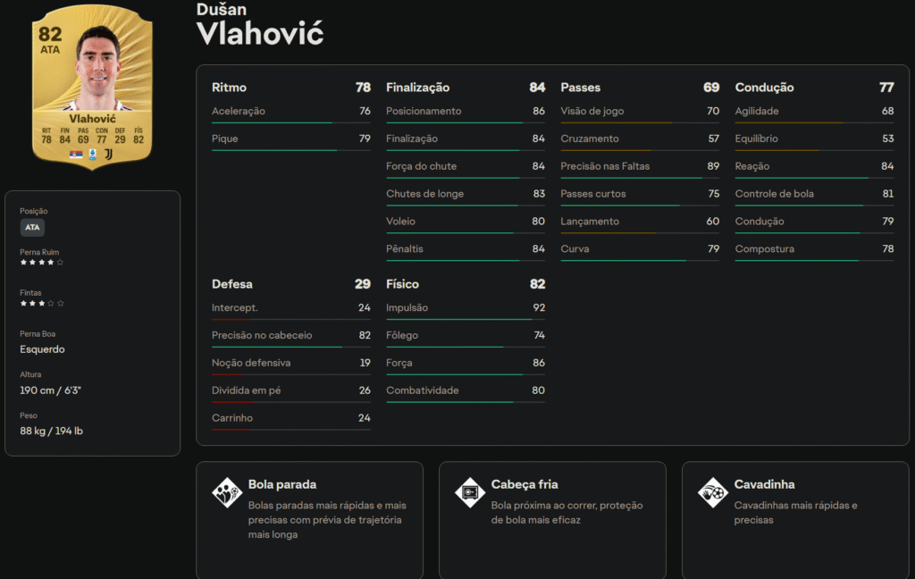Screen dimensions: 915x579
Task: Click the Cabeça fria playstyle icon
Action: tap(469, 492)
